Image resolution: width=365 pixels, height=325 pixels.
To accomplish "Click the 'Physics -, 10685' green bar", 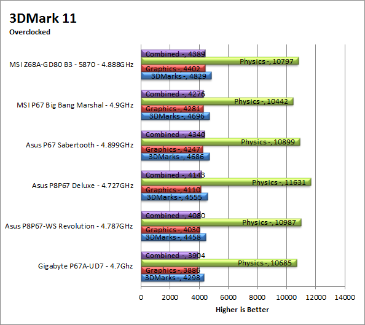I will coord(219,263).
